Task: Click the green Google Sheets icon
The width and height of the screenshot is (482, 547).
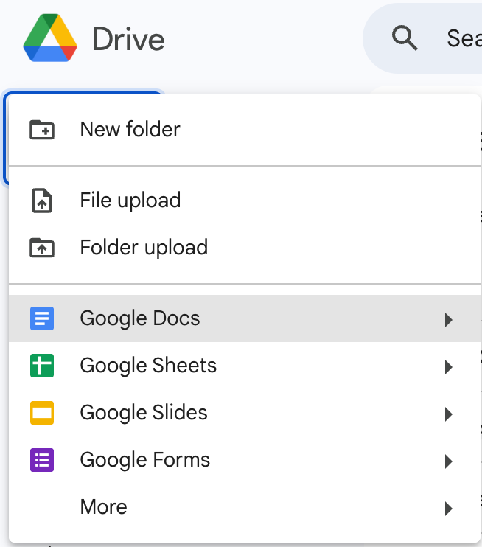Action: [x=42, y=366]
